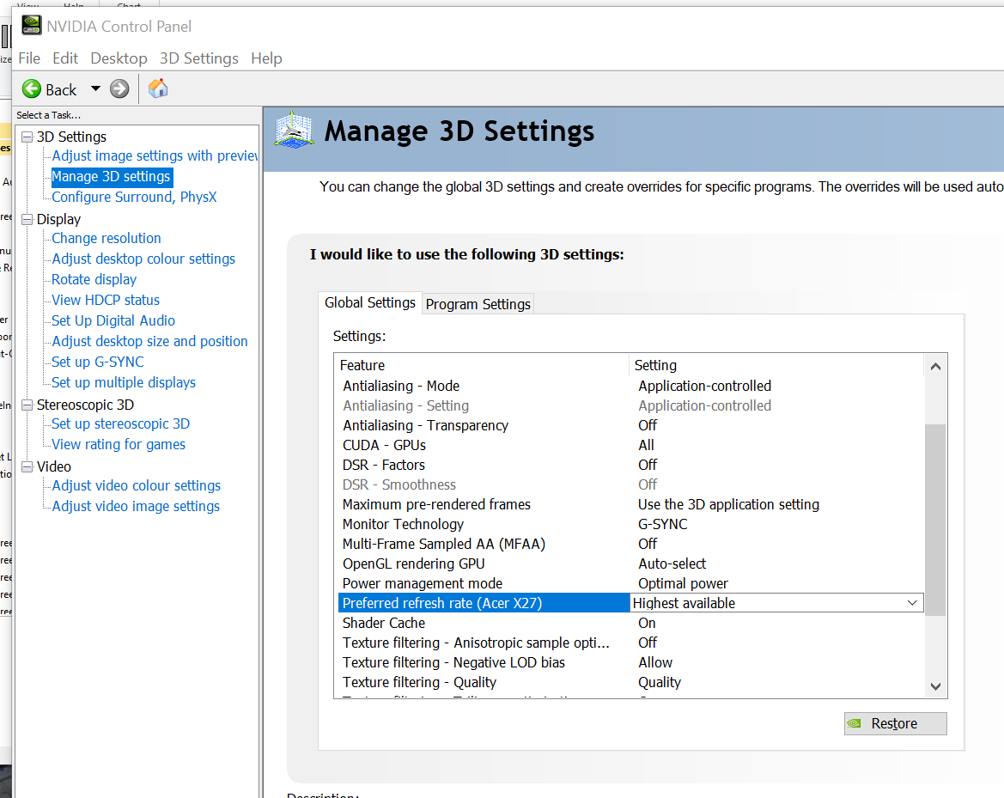Image resolution: width=1004 pixels, height=798 pixels.
Task: Click the Restore button
Action: 895,724
